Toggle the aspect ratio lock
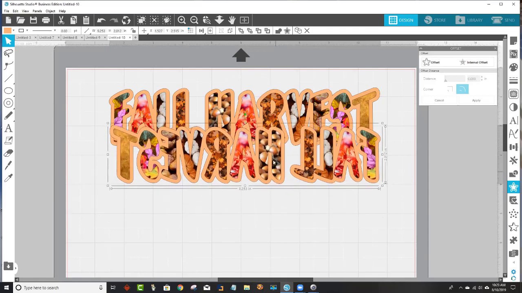This screenshot has height=293, width=522. tap(133, 31)
